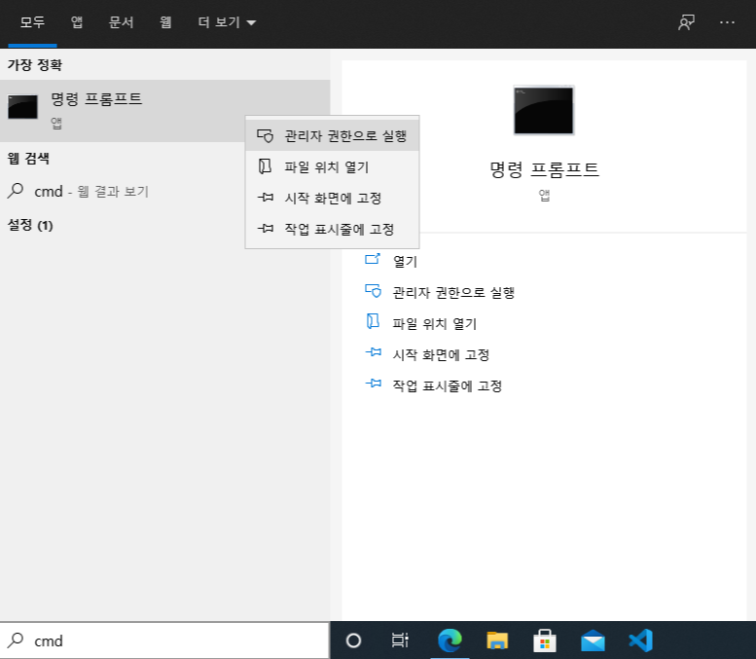
Task: Open Task View on taskbar
Action: (400, 641)
